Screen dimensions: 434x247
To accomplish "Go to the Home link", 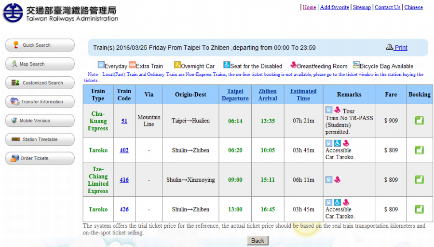I will (x=309, y=7).
